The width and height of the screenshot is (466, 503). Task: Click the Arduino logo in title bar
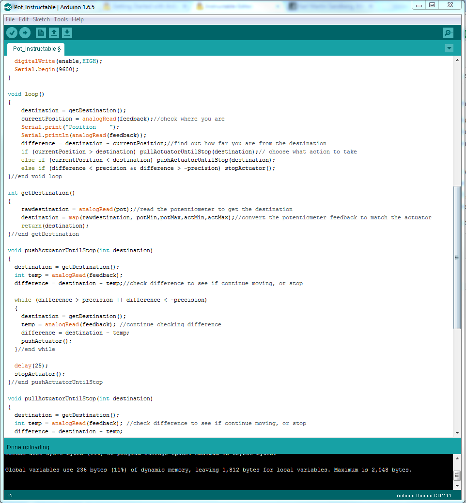[8, 7]
